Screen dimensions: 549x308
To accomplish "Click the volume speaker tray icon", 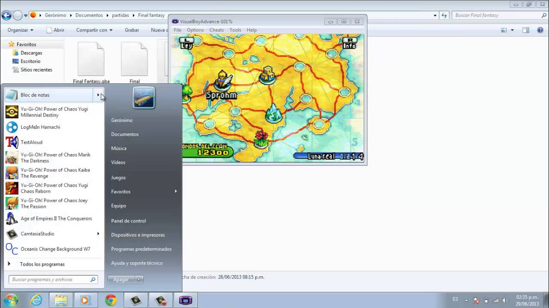I will [x=505, y=300].
